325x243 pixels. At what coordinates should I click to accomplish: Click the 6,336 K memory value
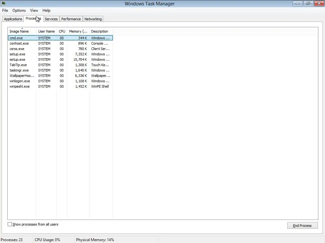click(x=81, y=76)
